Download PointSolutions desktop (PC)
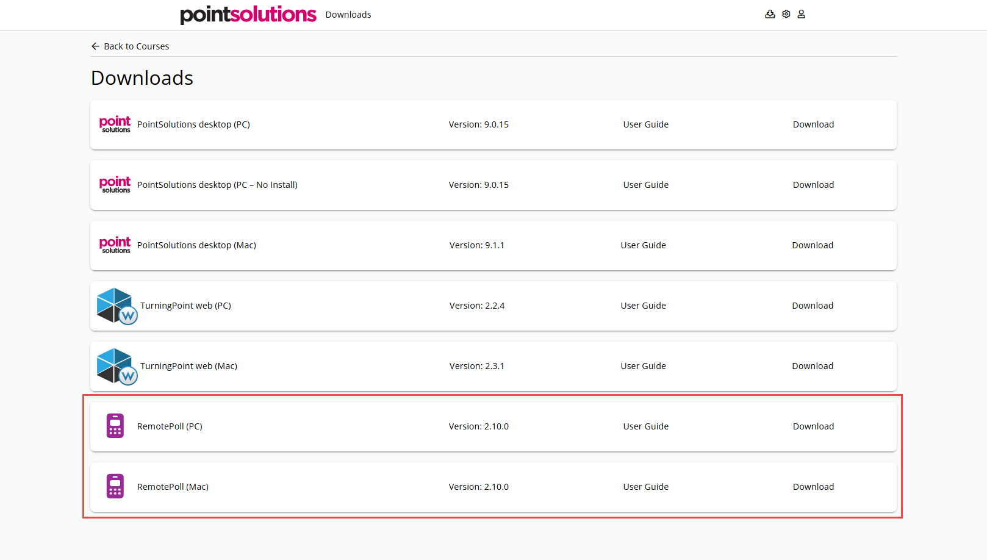This screenshot has height=560, width=987. pyautogui.click(x=813, y=124)
